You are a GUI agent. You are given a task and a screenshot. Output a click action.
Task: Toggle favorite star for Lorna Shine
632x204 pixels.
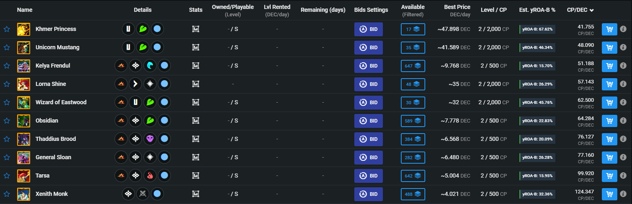[x=7, y=84]
